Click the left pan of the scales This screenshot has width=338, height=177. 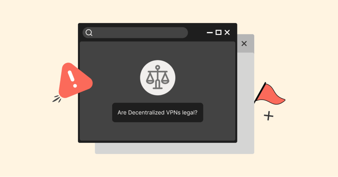pos(151,78)
